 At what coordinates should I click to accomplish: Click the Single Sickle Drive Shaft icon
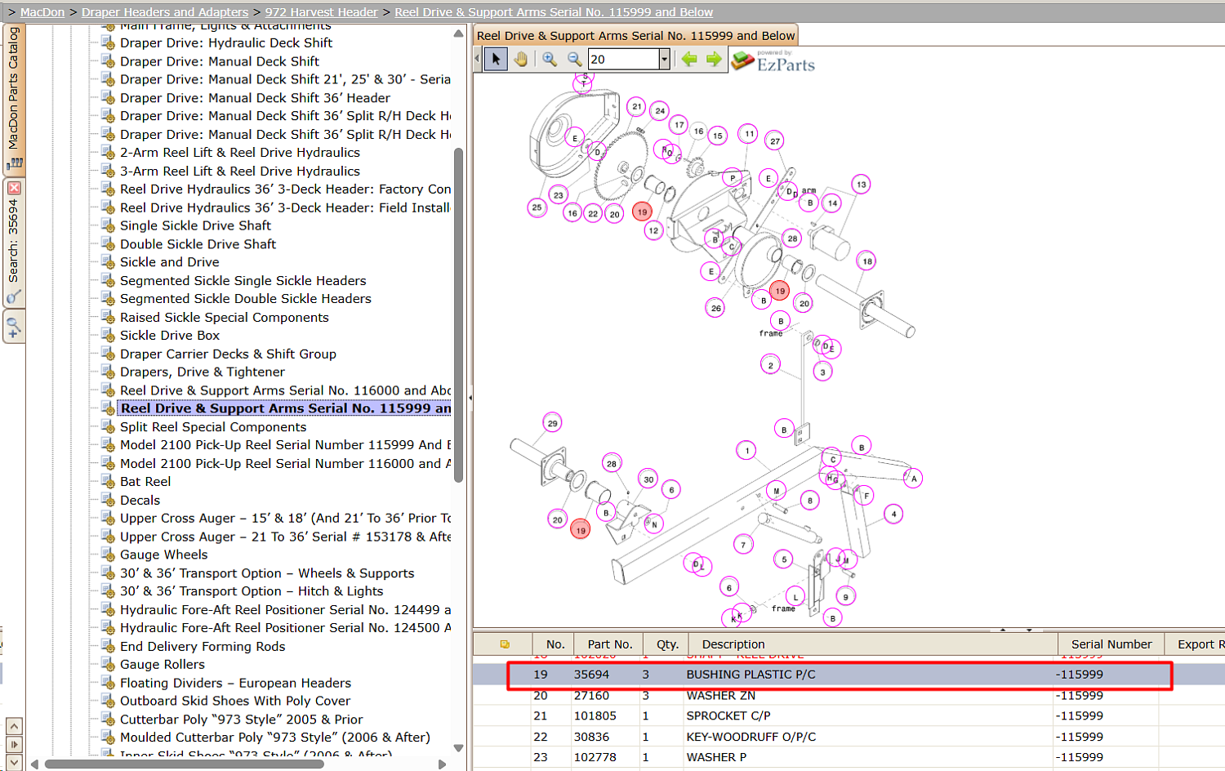click(108, 225)
